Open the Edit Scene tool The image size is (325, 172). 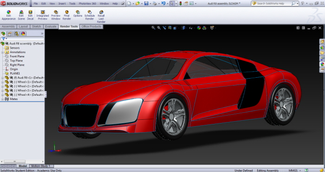tap(21, 15)
